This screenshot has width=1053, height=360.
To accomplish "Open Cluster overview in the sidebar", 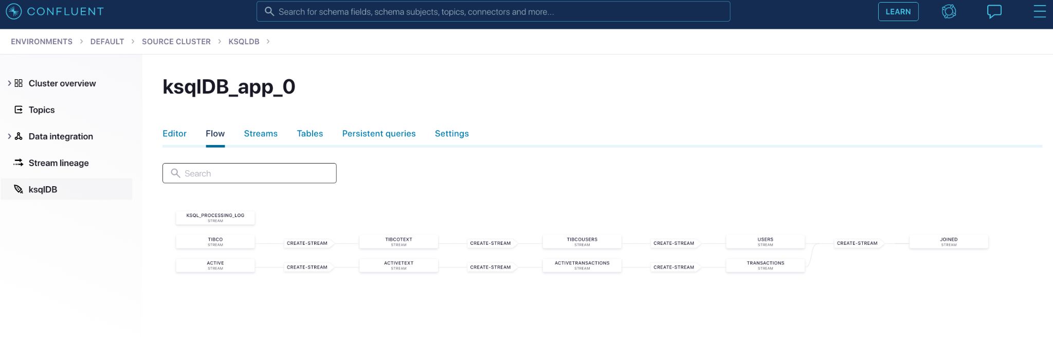I will pos(62,83).
